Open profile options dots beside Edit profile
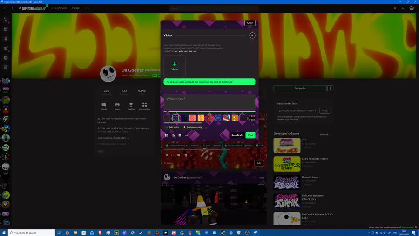 [330, 88]
